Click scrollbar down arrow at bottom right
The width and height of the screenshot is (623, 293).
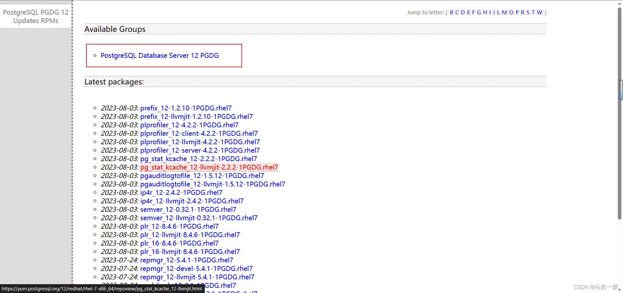(x=620, y=289)
